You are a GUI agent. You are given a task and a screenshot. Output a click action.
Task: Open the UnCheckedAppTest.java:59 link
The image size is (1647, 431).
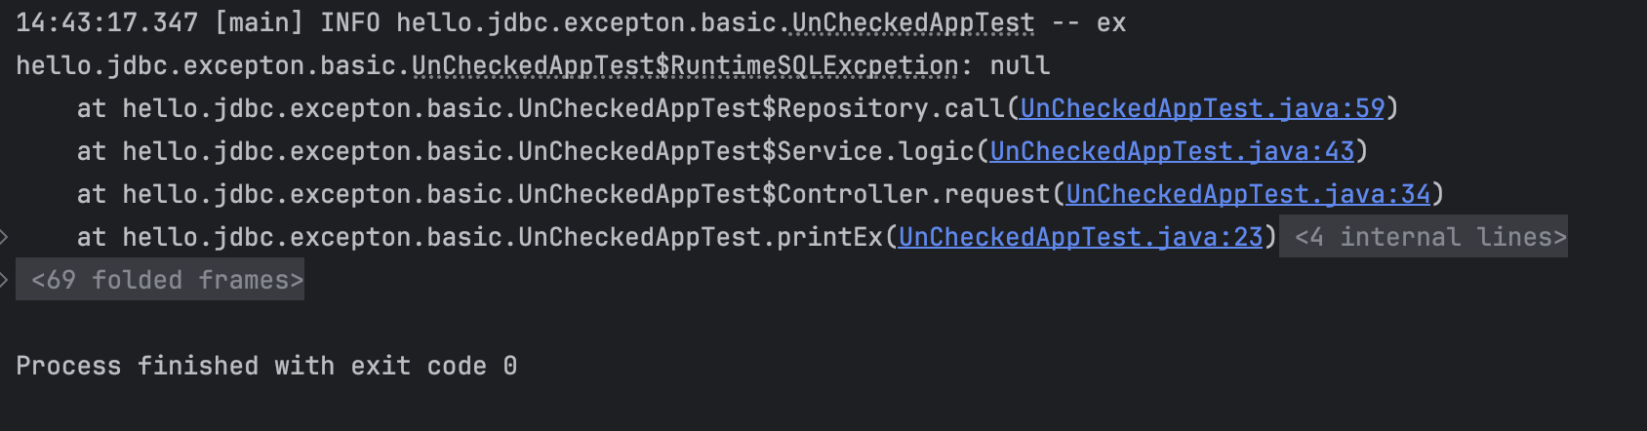click(1201, 108)
